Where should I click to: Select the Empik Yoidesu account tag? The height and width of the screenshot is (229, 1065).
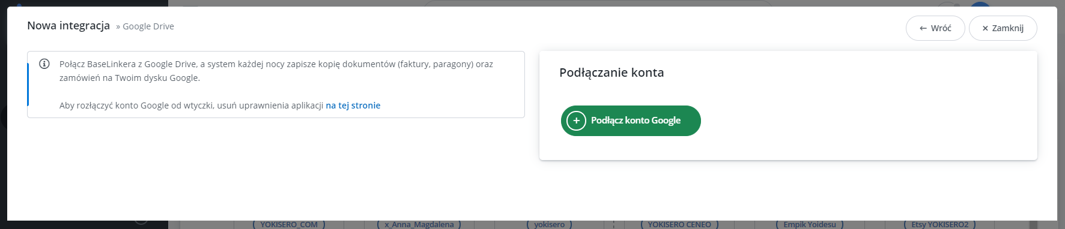coord(810,224)
